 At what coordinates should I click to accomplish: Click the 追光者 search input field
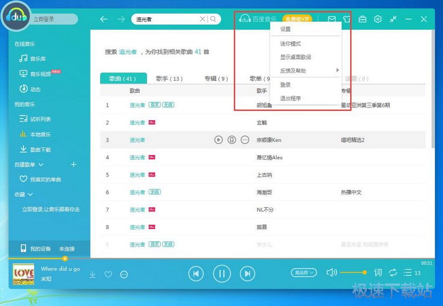coord(167,19)
